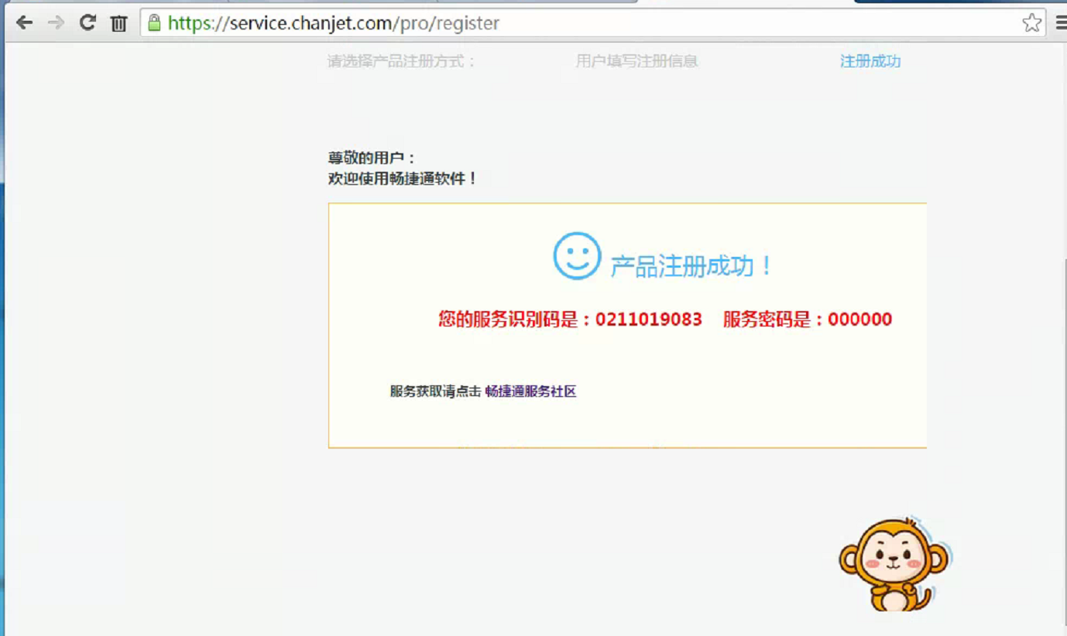This screenshot has width=1067, height=636.
Task: Click the service ID 0211019083 text
Action: [648, 320]
